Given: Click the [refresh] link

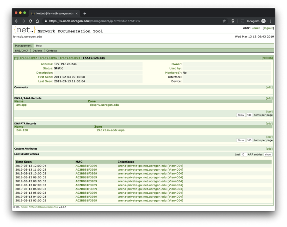Looking at the screenshot, I should point(267,58).
